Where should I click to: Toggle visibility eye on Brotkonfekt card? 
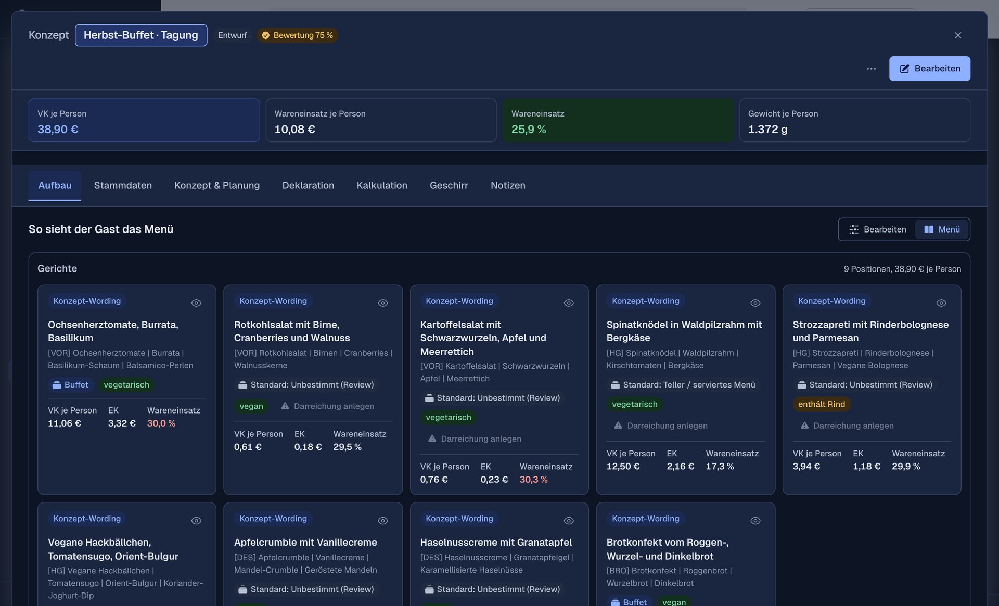755,521
